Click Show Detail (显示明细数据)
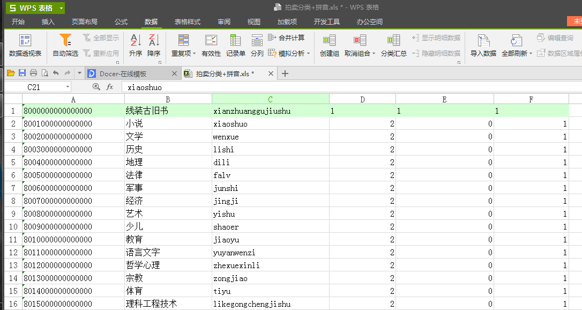This screenshot has height=310, width=582. [x=436, y=38]
